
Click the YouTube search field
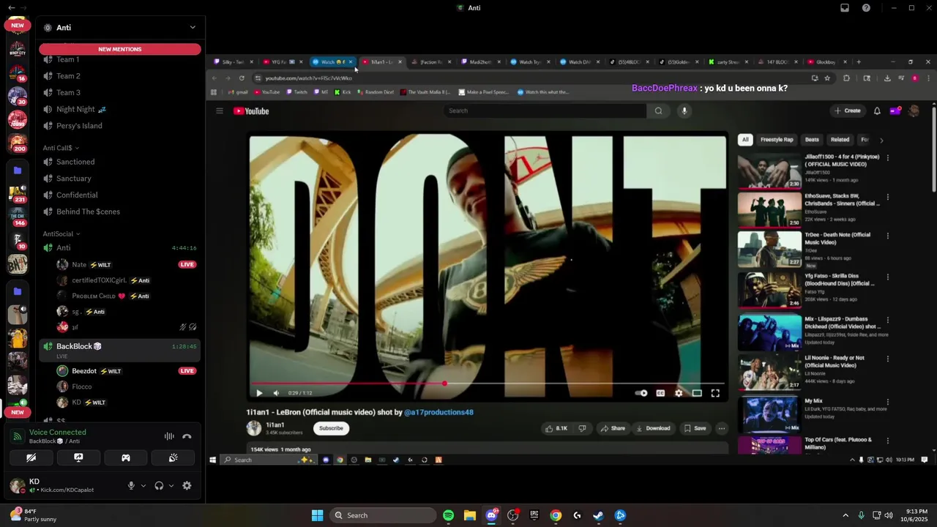point(545,111)
